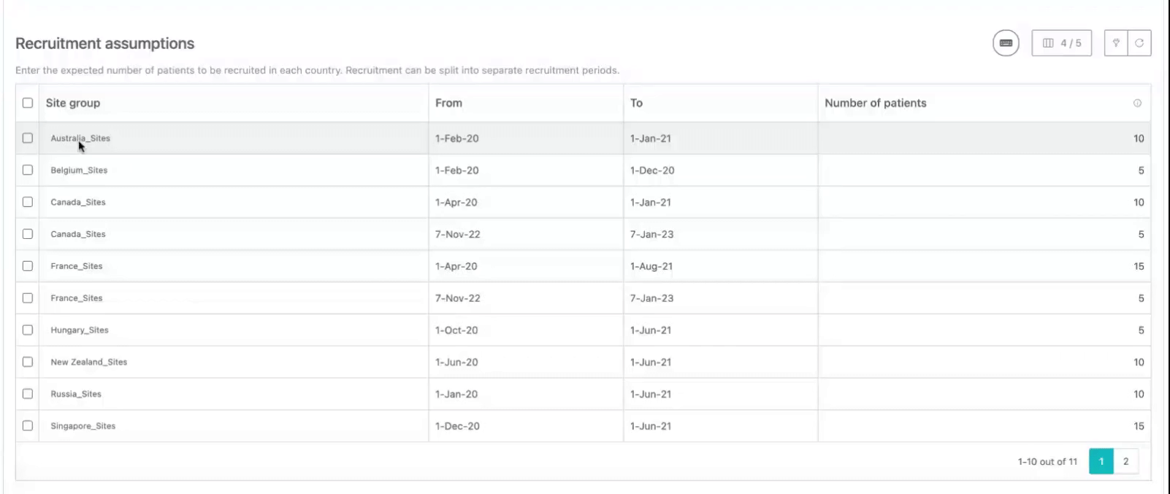The height and width of the screenshot is (494, 1170).
Task: Edit New Zealand_Sites number of patients cell
Action: click(983, 362)
